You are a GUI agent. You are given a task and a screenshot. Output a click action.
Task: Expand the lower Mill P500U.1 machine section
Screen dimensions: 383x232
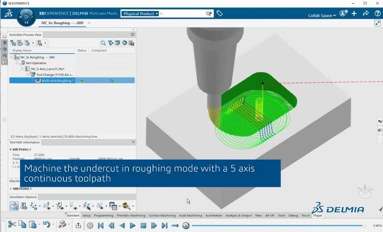tap(11, 189)
